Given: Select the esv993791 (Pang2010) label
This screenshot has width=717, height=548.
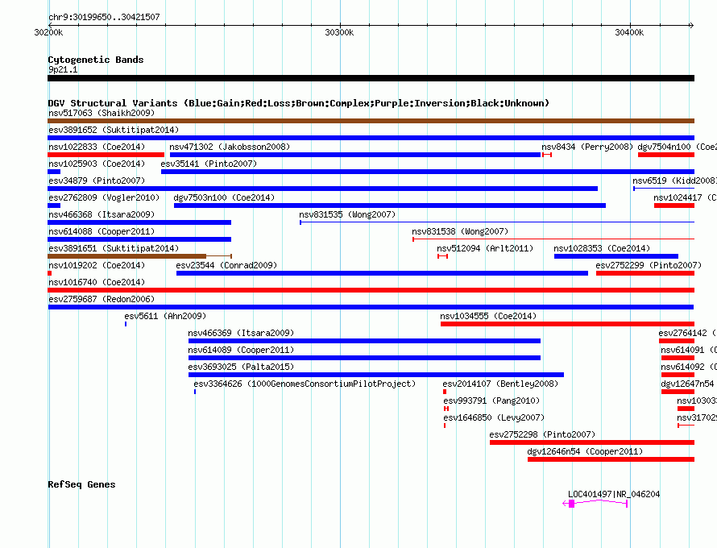Looking at the screenshot, I should pyautogui.click(x=491, y=401).
